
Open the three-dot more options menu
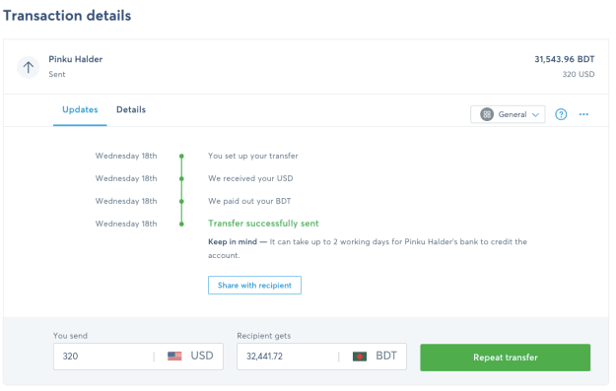[x=583, y=114]
